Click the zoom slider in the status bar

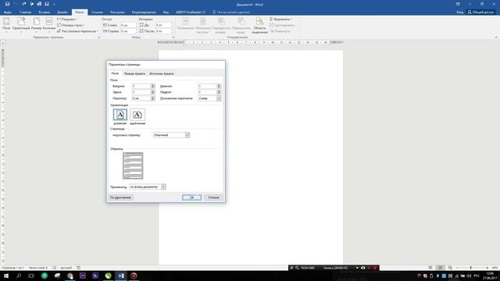click(471, 268)
